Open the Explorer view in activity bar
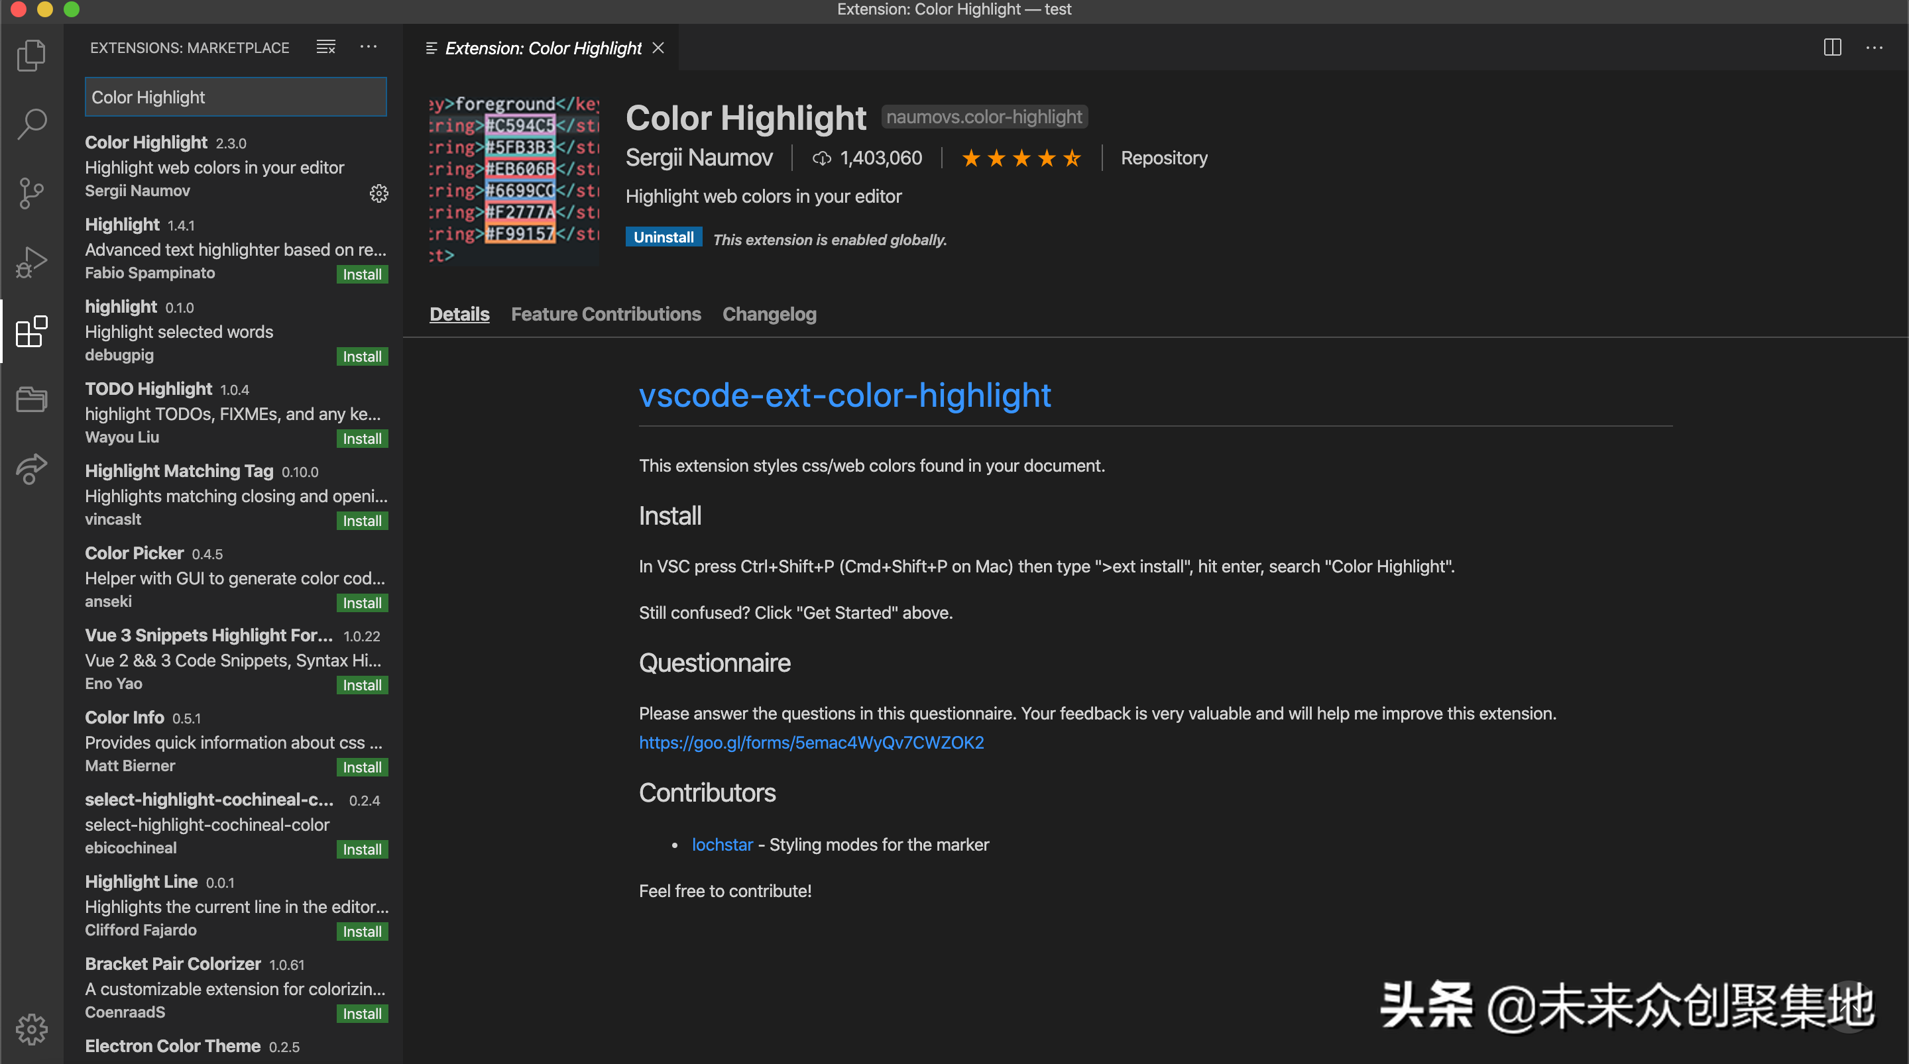This screenshot has width=1909, height=1064. coord(31,55)
